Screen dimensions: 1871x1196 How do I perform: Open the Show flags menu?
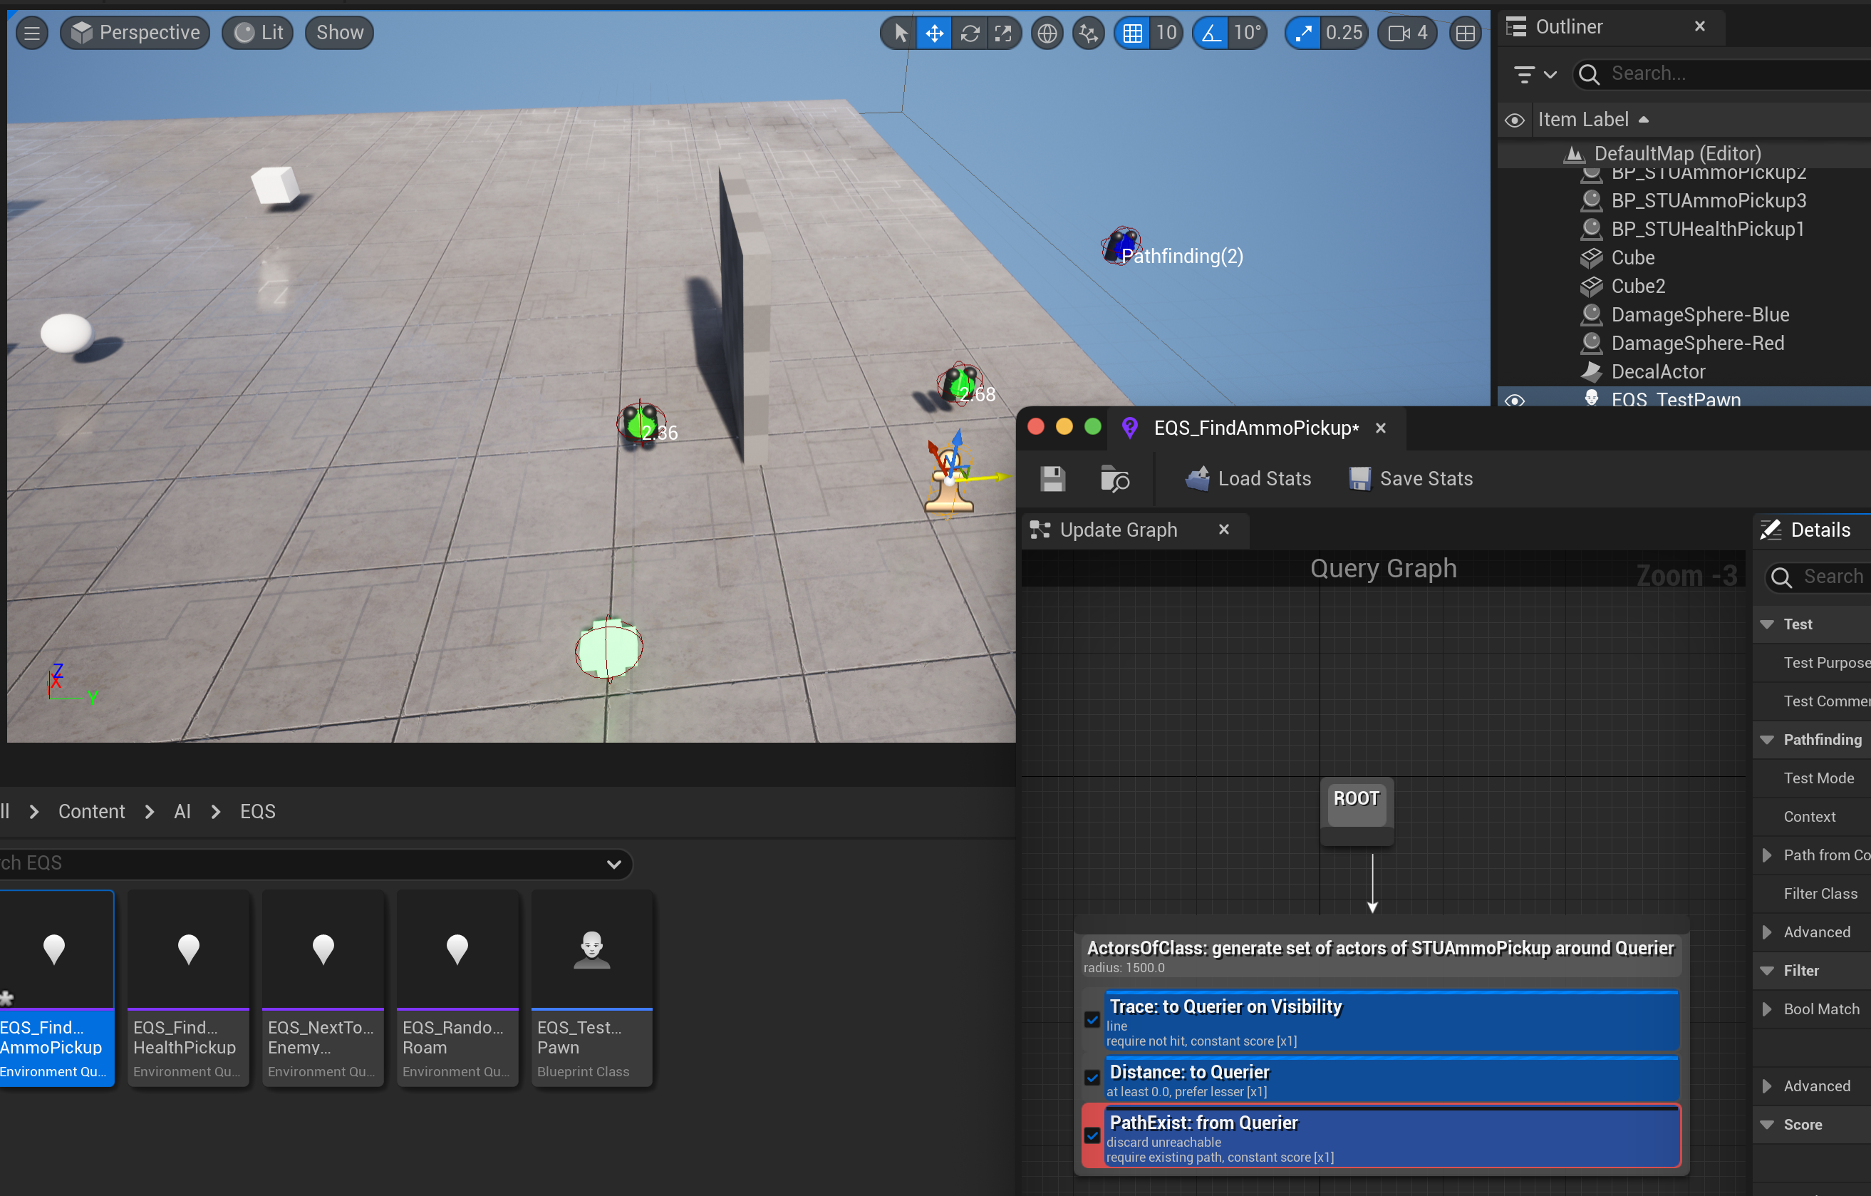coord(340,33)
